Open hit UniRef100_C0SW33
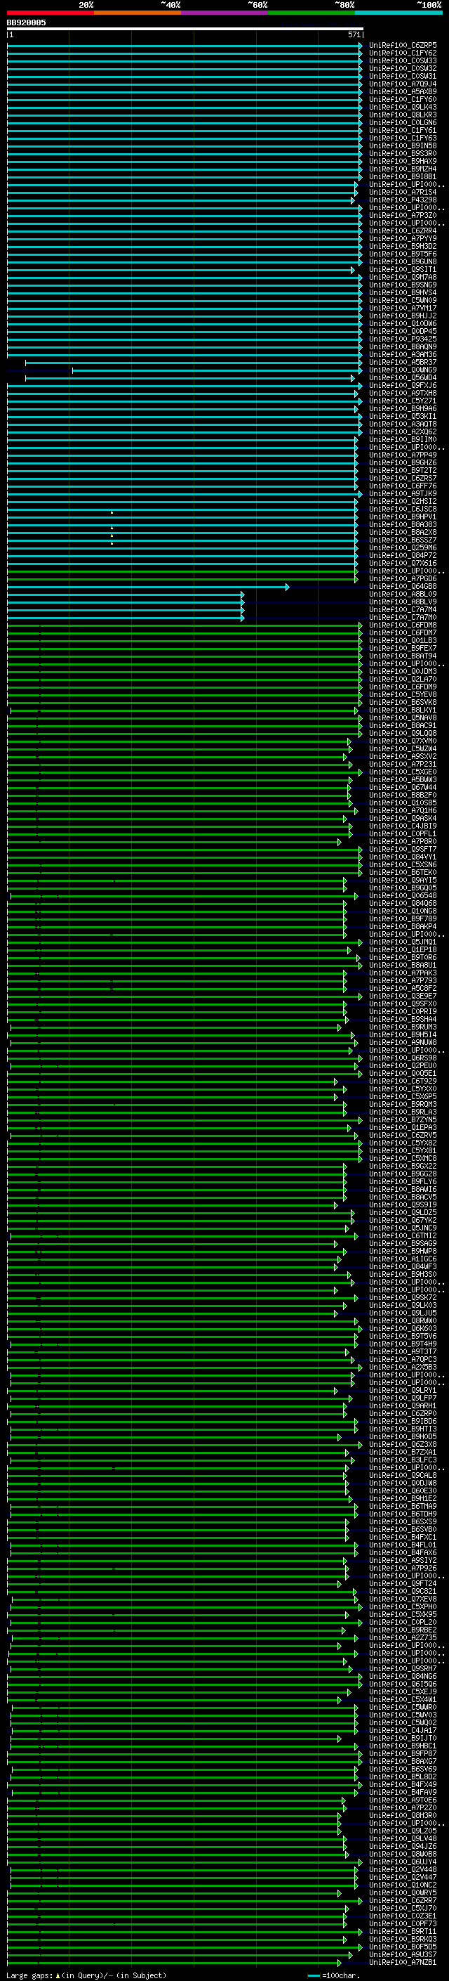Image resolution: width=449 pixels, height=1981 pixels. [403, 60]
